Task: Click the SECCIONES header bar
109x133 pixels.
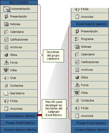Action: coord(19,2)
